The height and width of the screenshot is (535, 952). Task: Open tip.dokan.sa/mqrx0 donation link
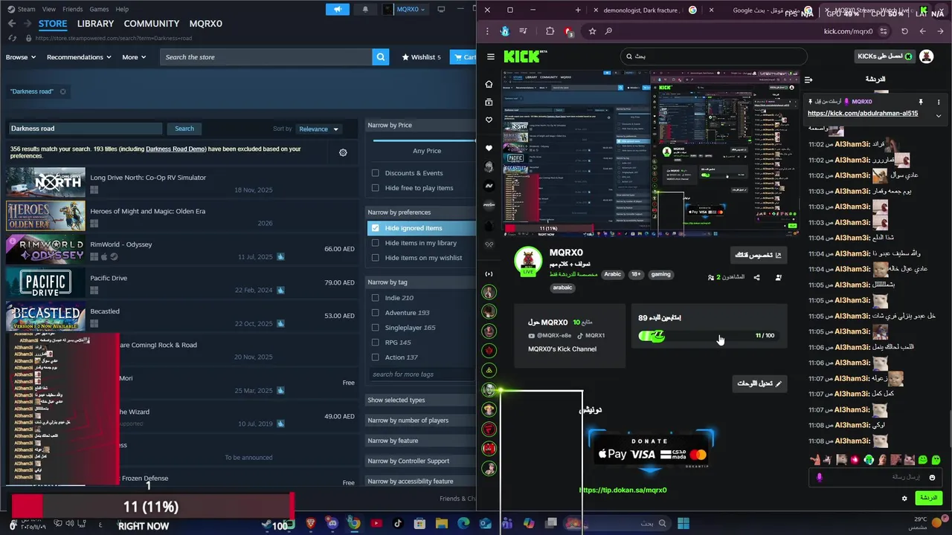pos(623,490)
